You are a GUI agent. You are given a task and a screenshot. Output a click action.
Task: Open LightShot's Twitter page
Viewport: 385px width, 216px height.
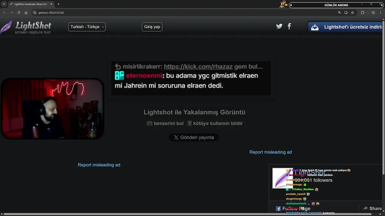coord(279,26)
